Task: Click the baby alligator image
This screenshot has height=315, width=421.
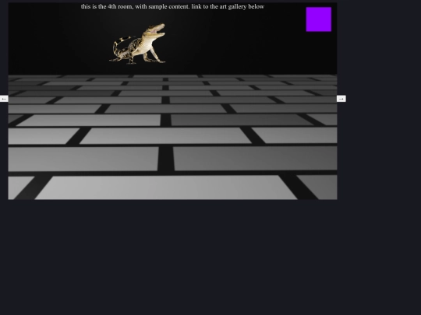Action: pyautogui.click(x=137, y=44)
